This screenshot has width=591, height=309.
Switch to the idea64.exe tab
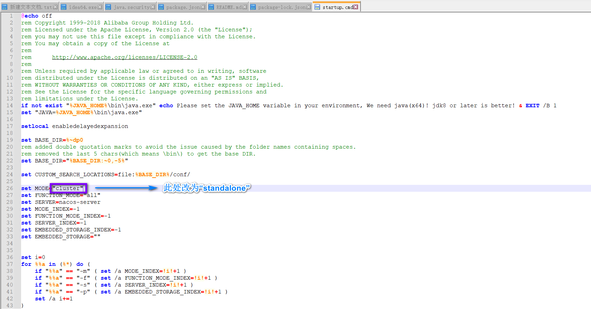point(83,7)
